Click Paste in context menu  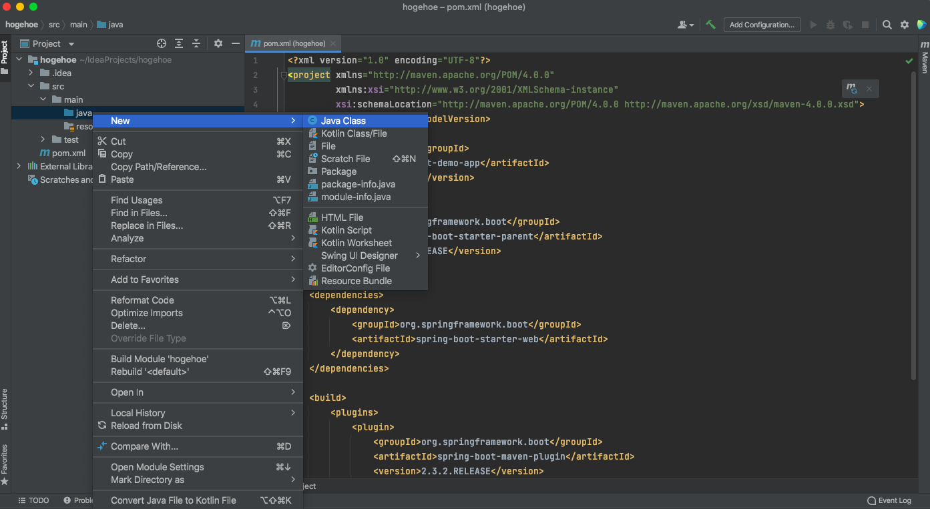click(198, 179)
